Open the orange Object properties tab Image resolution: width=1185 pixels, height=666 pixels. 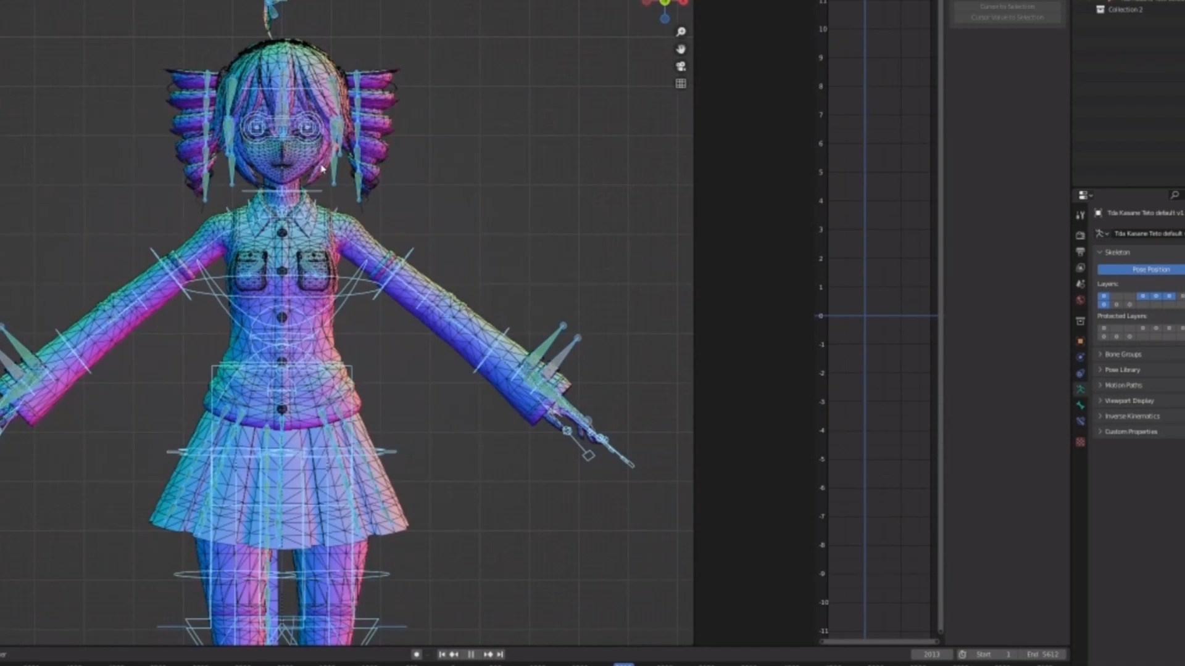click(1080, 341)
